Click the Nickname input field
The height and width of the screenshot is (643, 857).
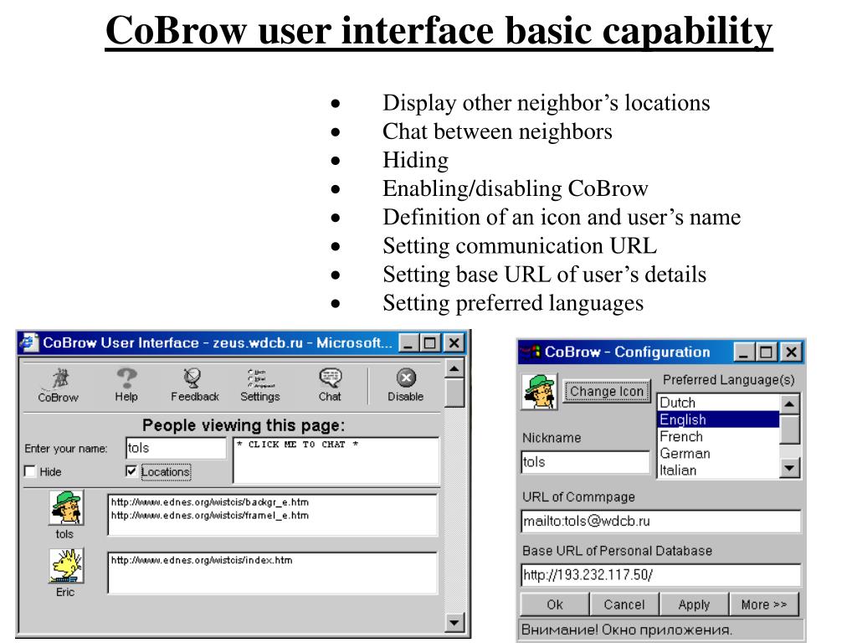pyautogui.click(x=585, y=462)
